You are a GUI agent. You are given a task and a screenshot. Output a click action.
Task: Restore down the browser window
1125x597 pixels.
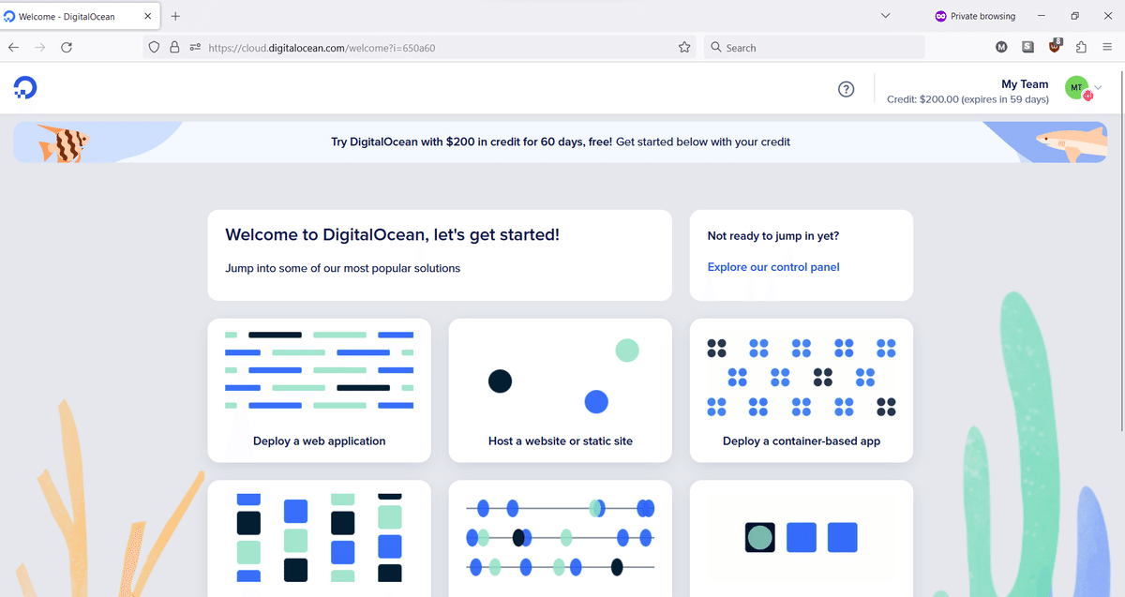click(x=1074, y=16)
